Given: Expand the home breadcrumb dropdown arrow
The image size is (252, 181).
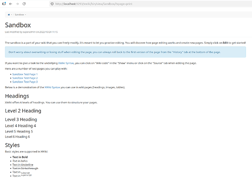Looking at the screenshot, I should click(11, 15).
